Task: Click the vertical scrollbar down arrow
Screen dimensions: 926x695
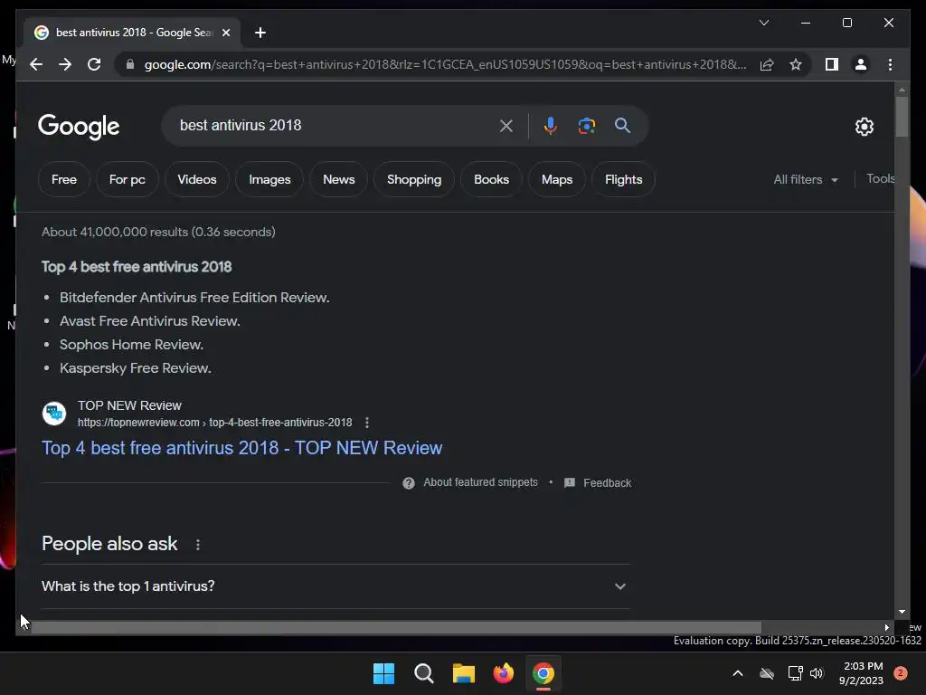Action: click(x=902, y=612)
